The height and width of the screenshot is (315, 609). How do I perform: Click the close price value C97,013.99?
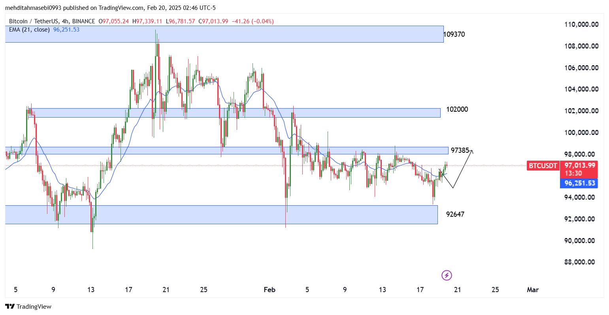(x=213, y=21)
